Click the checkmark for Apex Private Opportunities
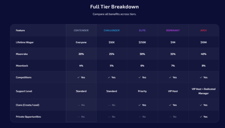Image resolution: width=225 pixels, height=128 pixels. pyautogui.click(x=201, y=117)
